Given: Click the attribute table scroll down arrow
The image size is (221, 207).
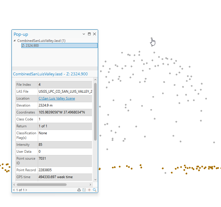Looking at the screenshot, I should pos(95,180).
